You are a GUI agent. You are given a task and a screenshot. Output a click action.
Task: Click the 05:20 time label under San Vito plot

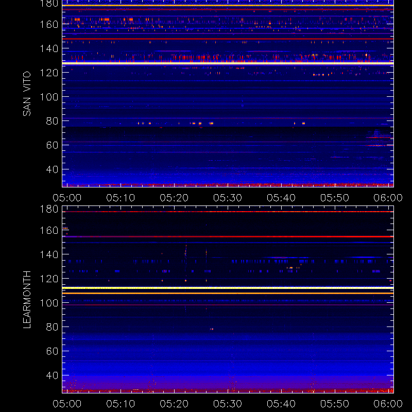point(174,198)
